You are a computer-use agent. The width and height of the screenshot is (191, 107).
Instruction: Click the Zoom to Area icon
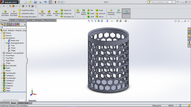tap(92, 21)
